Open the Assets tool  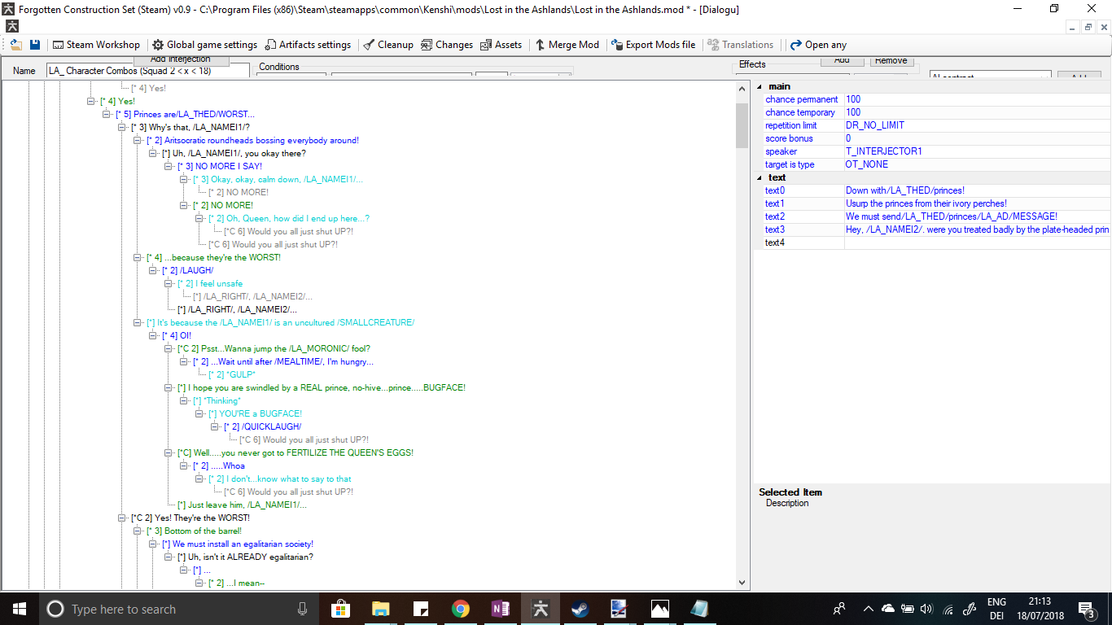(501, 45)
